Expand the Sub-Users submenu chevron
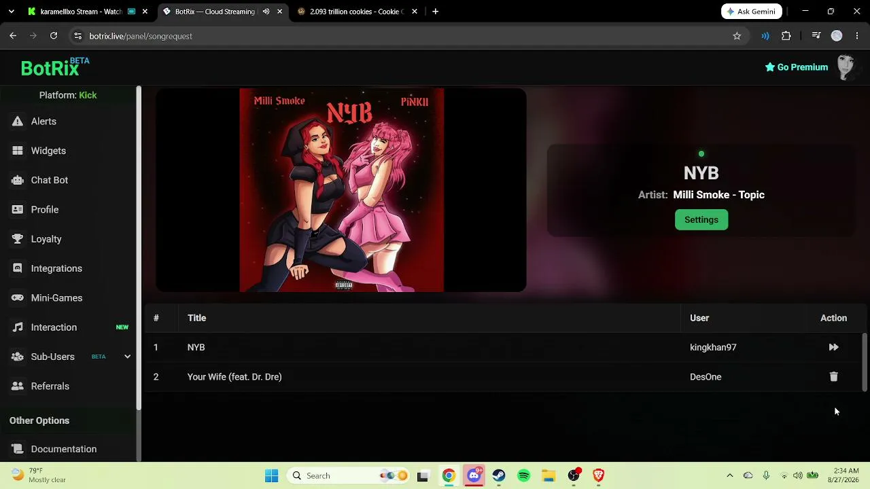 pyautogui.click(x=127, y=357)
